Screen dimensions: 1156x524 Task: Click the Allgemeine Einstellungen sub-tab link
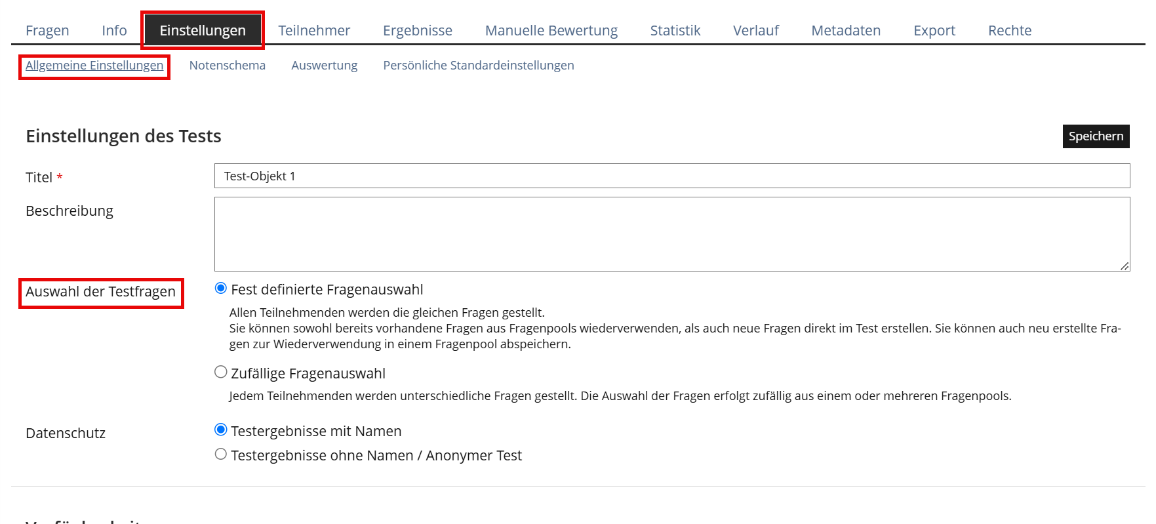(94, 66)
